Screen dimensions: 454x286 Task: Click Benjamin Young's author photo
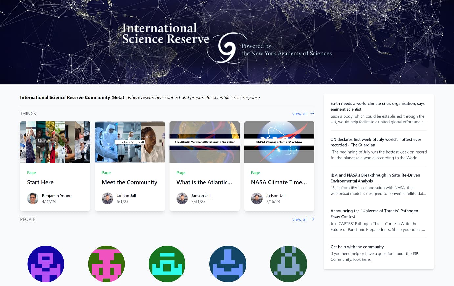point(32,198)
